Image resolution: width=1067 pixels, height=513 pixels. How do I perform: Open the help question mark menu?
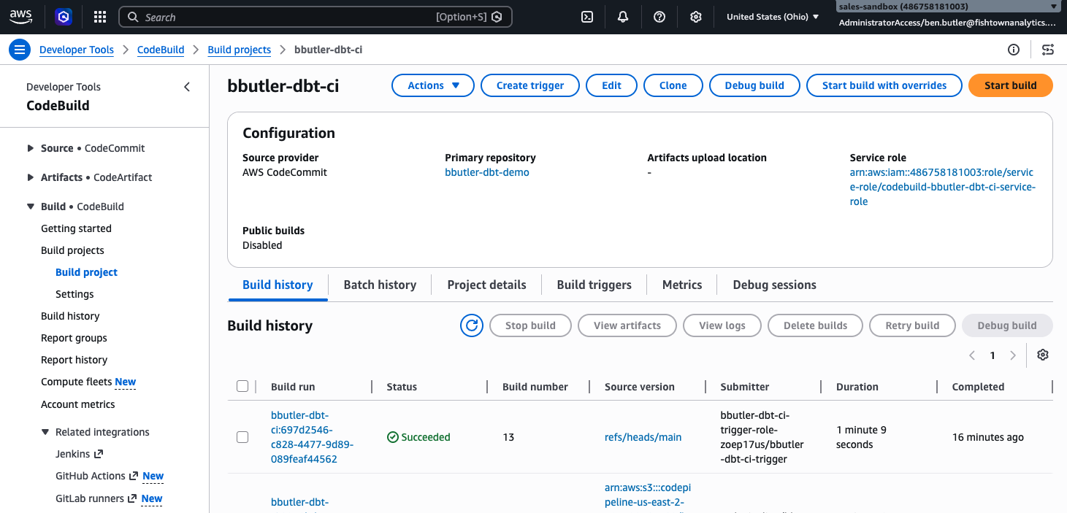[x=659, y=17]
